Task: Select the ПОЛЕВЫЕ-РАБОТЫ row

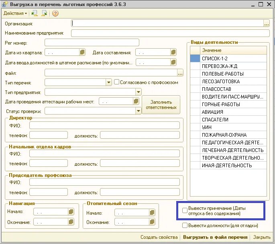Action: coord(228,74)
